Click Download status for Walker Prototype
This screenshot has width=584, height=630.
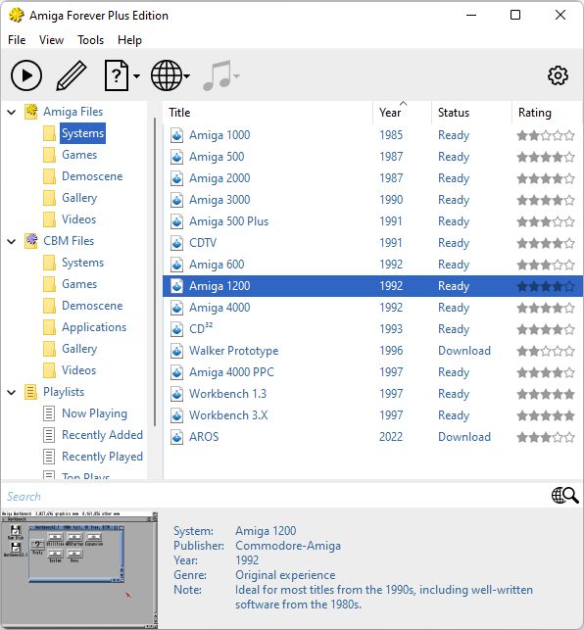click(464, 351)
